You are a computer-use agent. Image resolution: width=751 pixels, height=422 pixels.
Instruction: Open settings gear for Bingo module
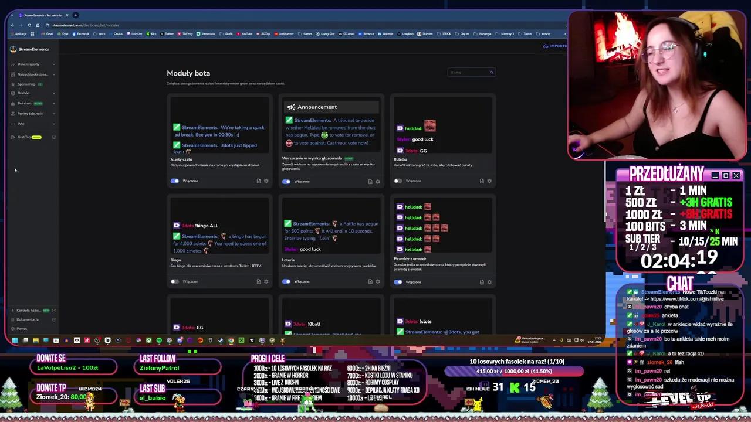(x=266, y=282)
